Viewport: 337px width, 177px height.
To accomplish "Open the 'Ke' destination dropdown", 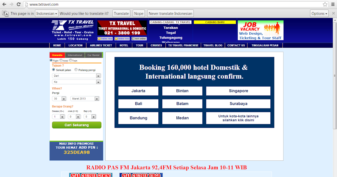I will [76, 82].
